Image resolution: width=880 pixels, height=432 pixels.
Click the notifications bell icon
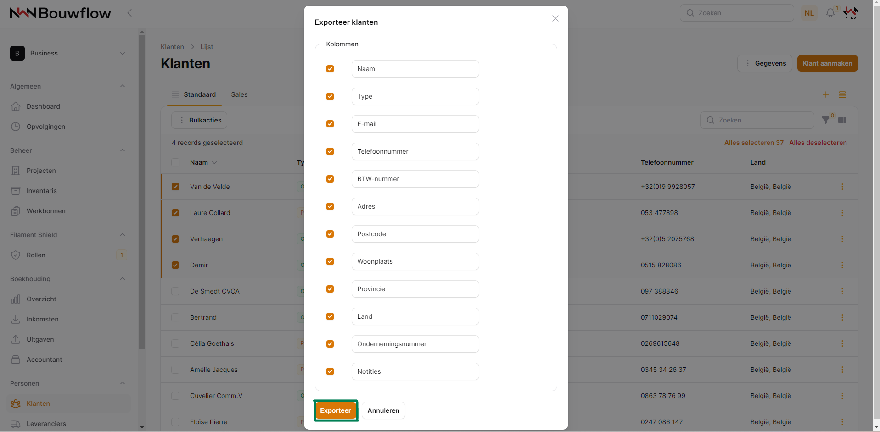830,13
